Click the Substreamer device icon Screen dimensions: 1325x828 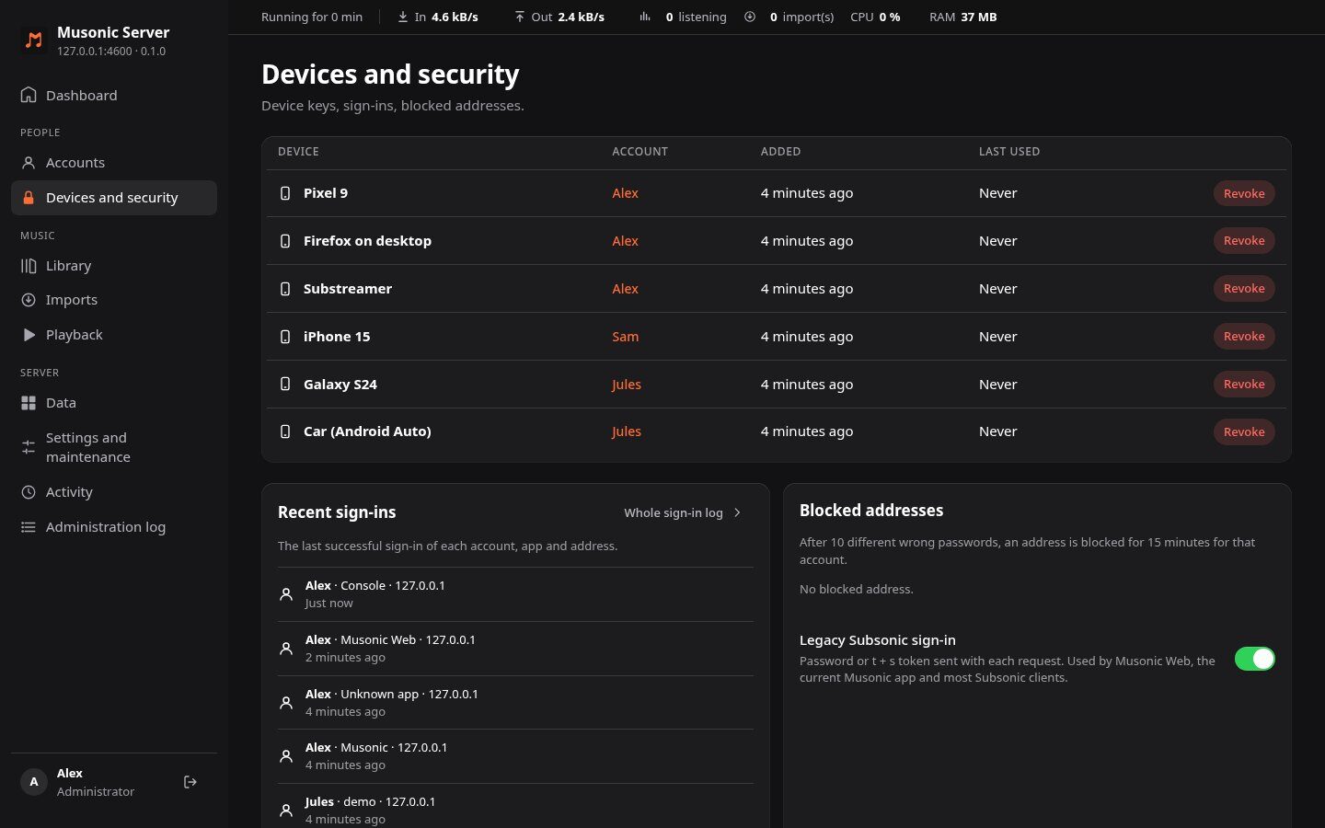pos(285,289)
